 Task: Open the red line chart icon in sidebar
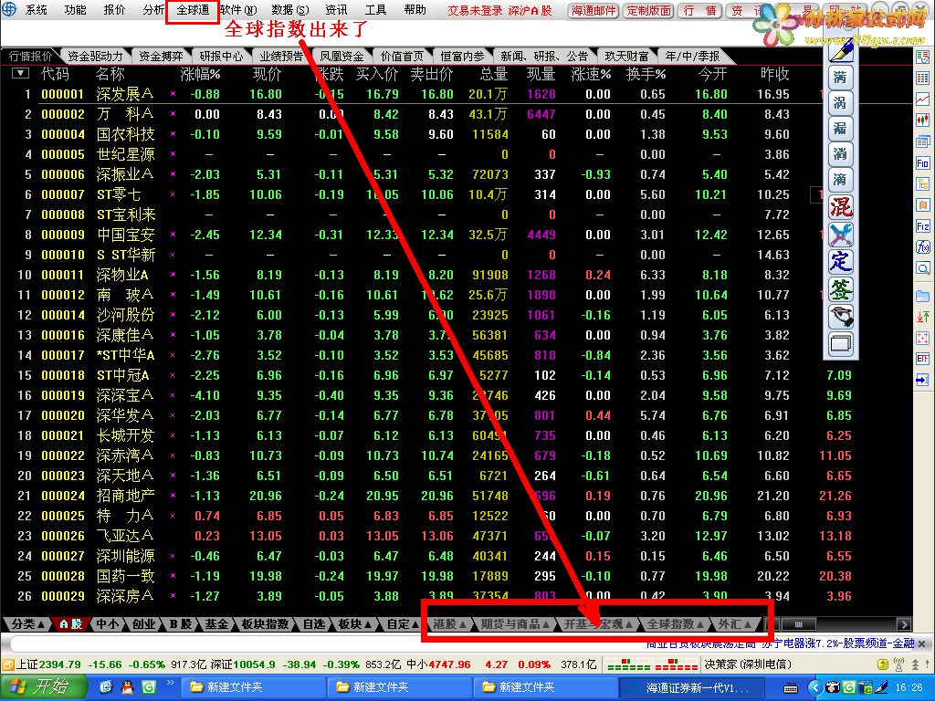point(922,99)
